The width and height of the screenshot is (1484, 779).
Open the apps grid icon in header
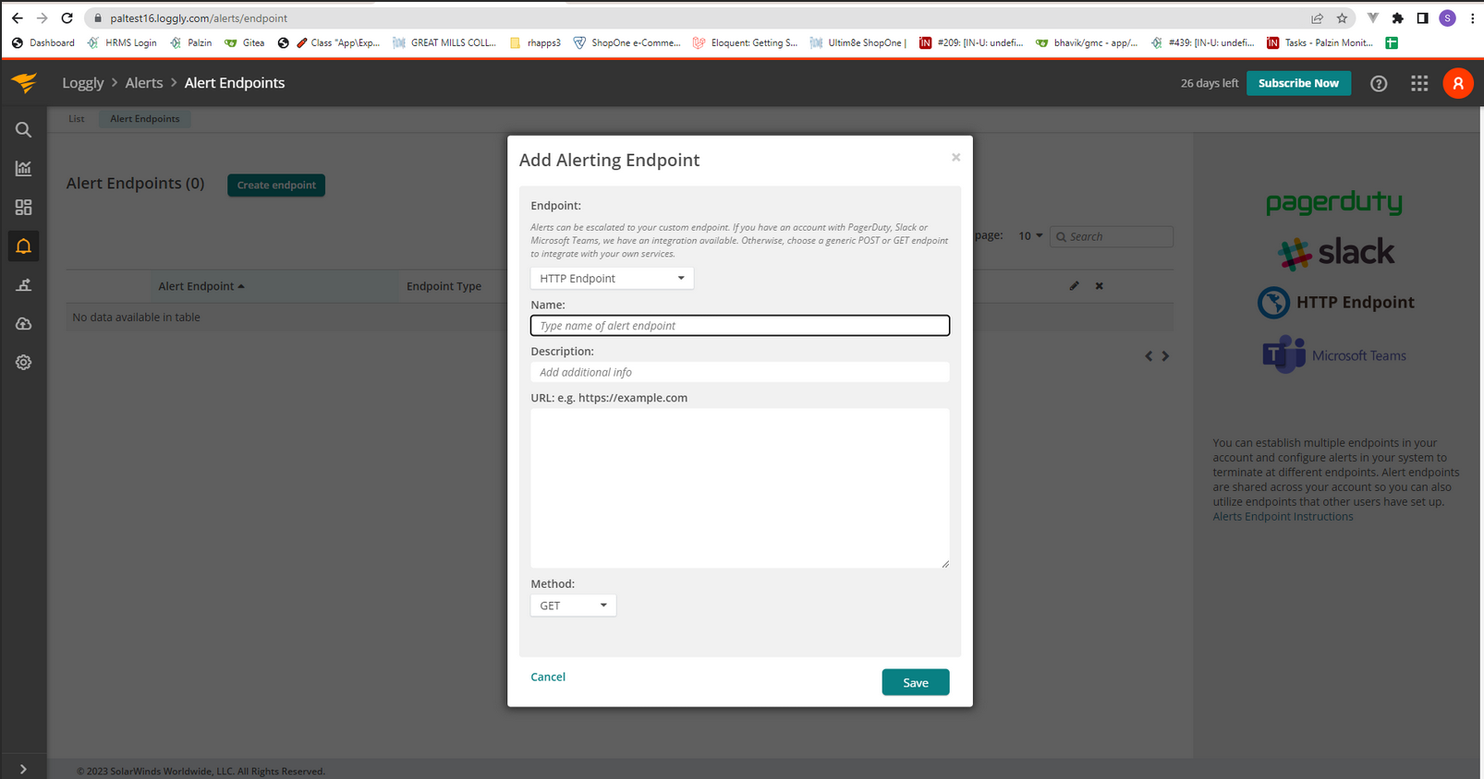coord(1419,83)
